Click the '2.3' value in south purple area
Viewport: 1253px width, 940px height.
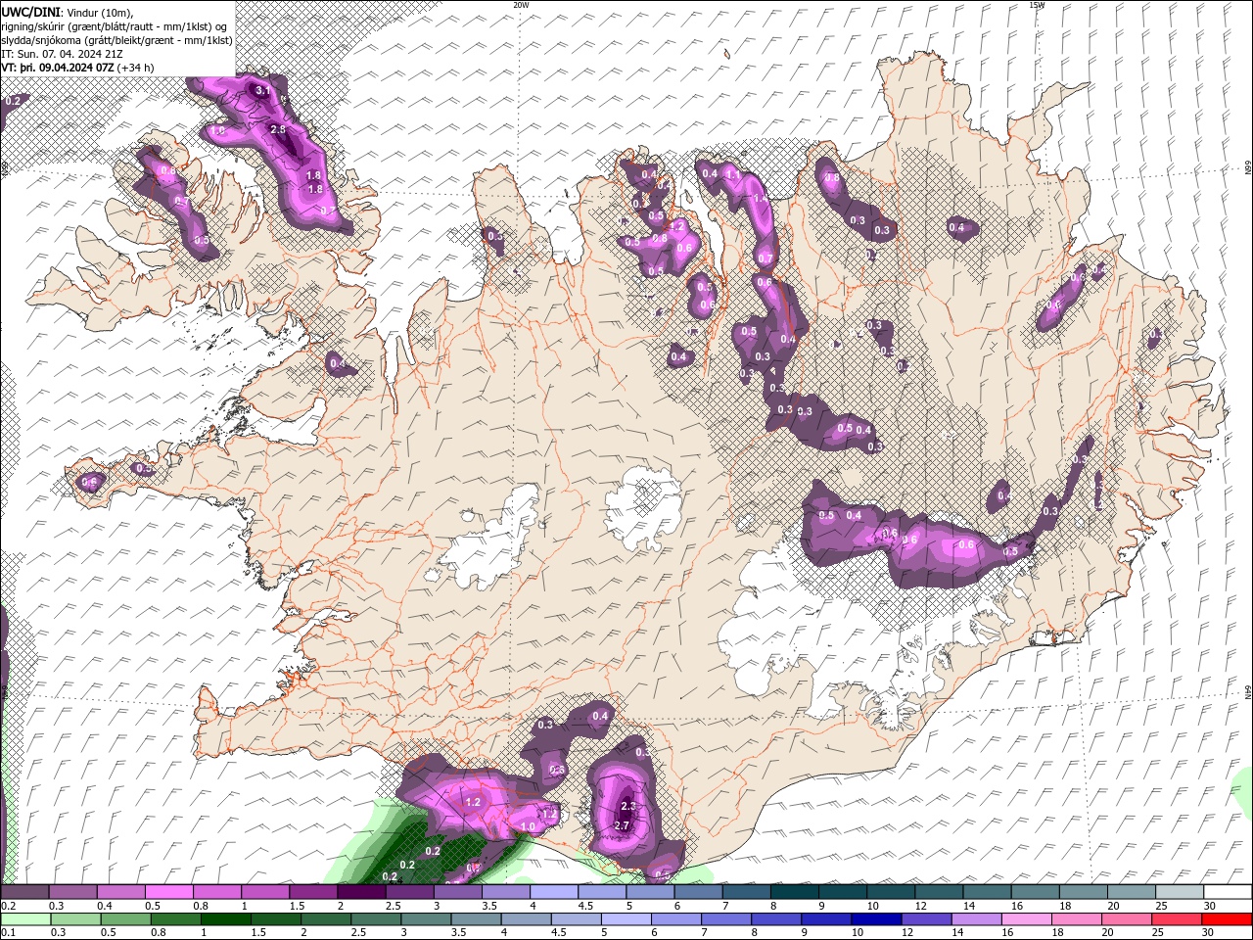click(628, 807)
